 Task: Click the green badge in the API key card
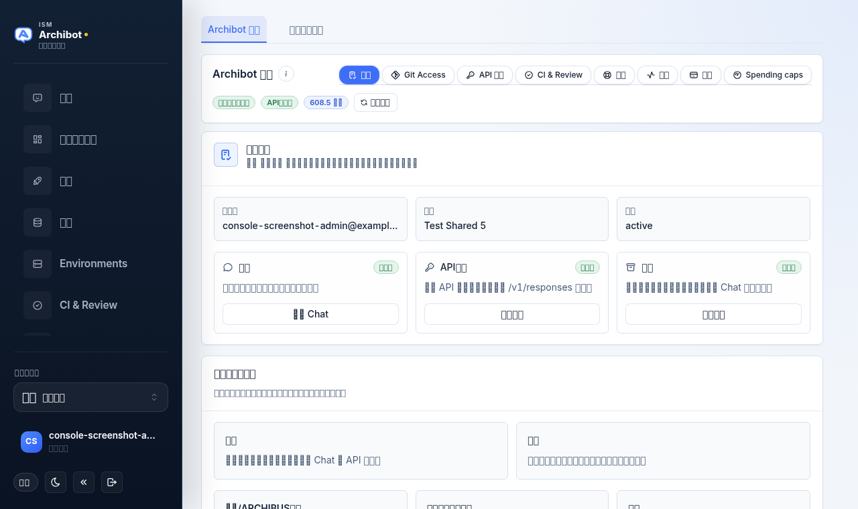click(587, 267)
